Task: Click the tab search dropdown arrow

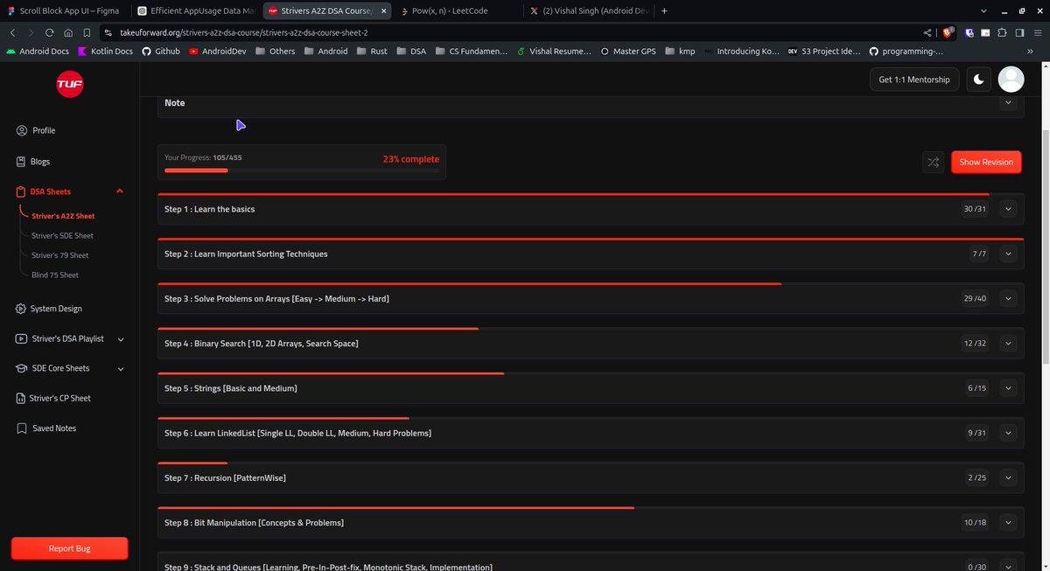Action: (x=984, y=10)
